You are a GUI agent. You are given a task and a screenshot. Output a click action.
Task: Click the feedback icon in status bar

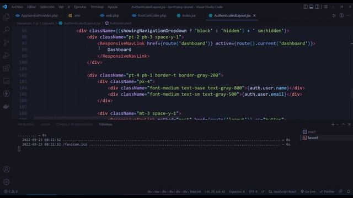pos(341,191)
